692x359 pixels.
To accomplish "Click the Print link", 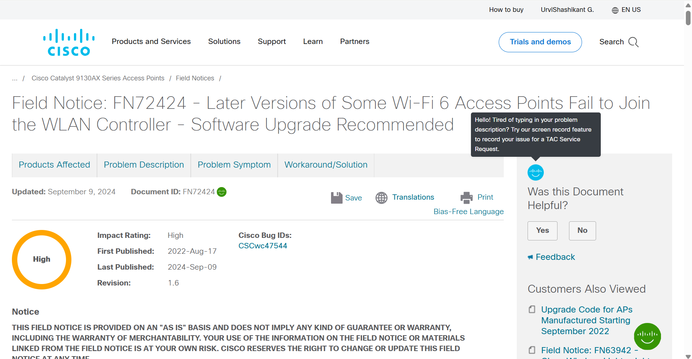I will point(485,197).
